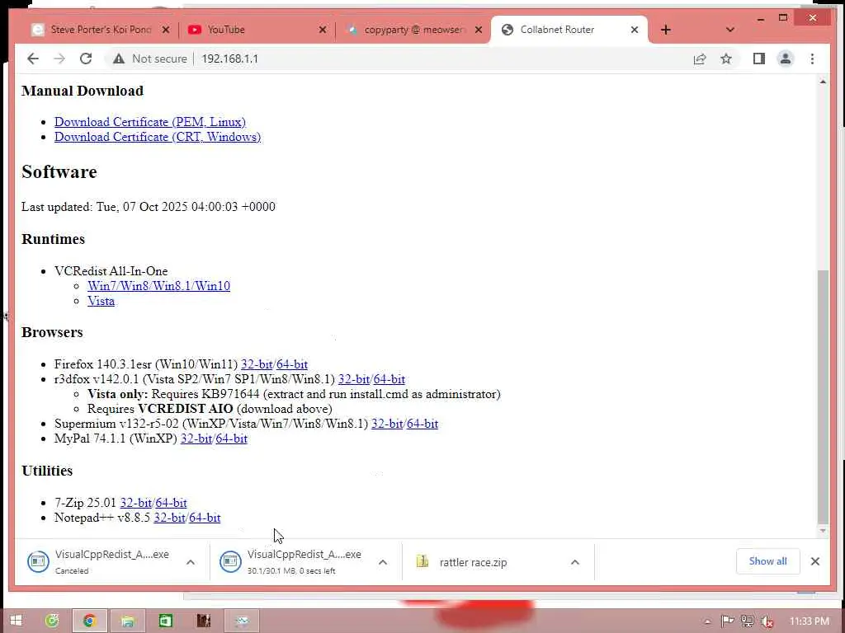
Task: Open the green spreadsheet app in taskbar
Action: pyautogui.click(x=165, y=621)
